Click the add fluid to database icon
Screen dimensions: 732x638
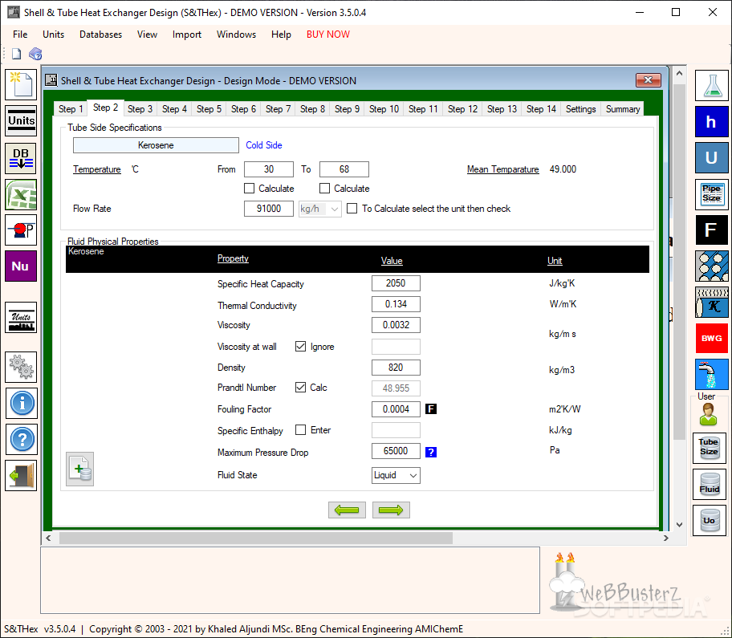coord(79,469)
